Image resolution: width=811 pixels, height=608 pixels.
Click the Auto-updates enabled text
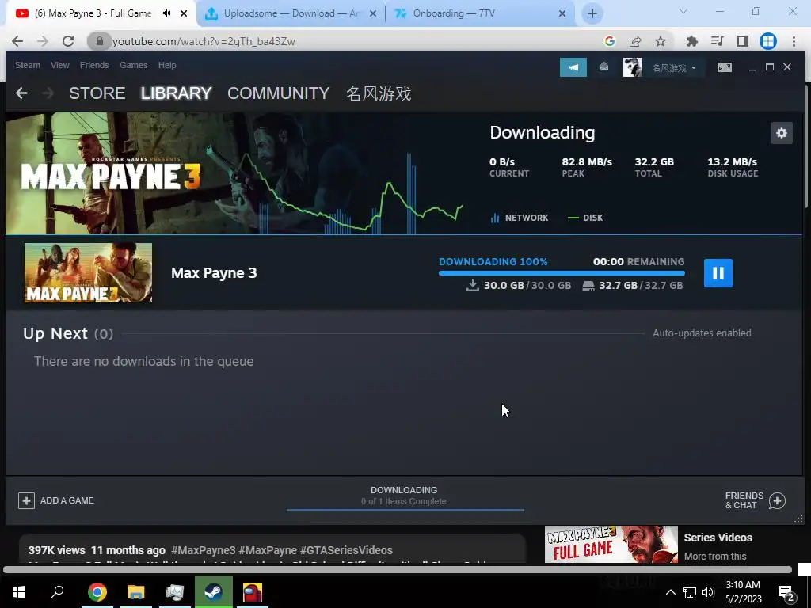pos(702,333)
